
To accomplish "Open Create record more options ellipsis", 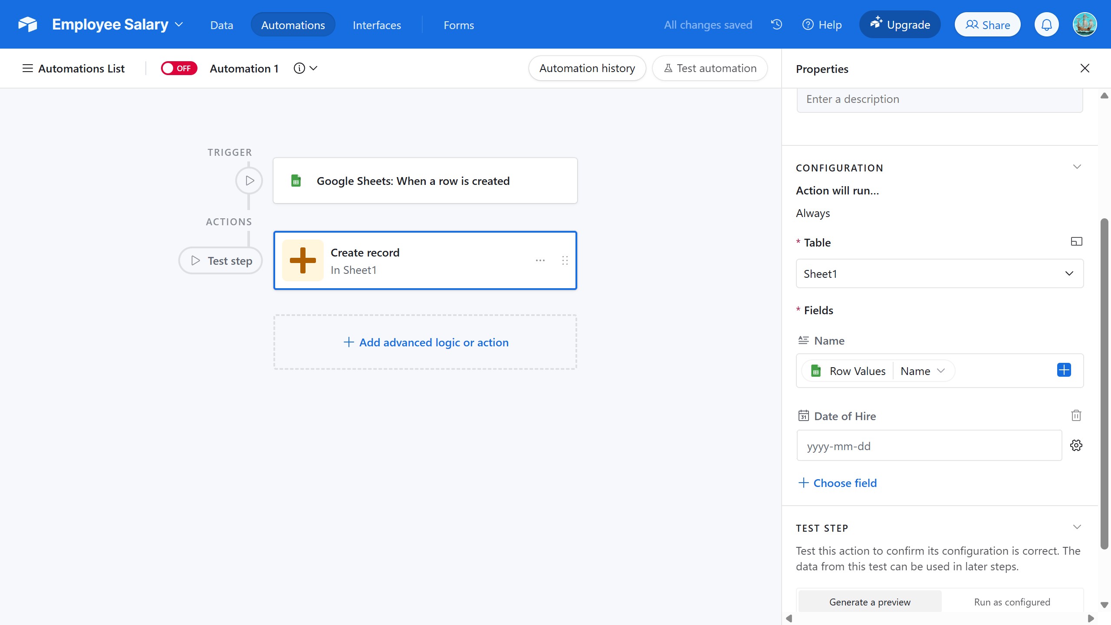I will [x=540, y=260].
